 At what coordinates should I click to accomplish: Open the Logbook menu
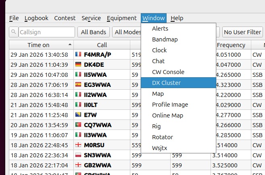click(36, 18)
